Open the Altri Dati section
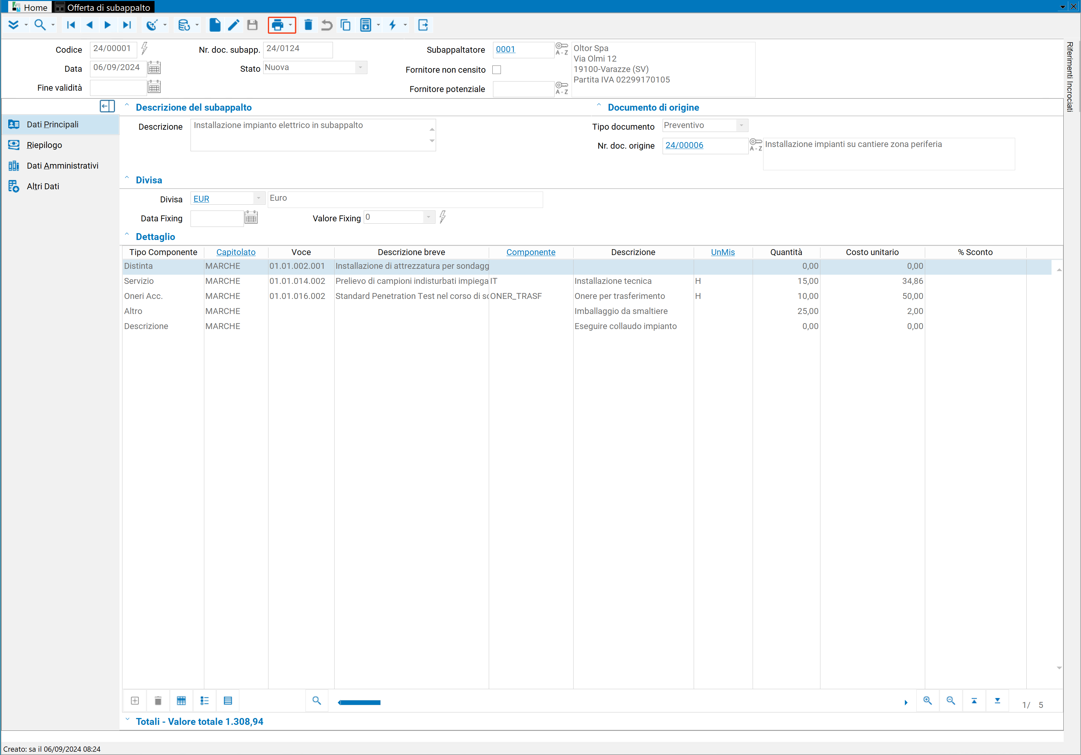The width and height of the screenshot is (1081, 755). tap(60, 187)
